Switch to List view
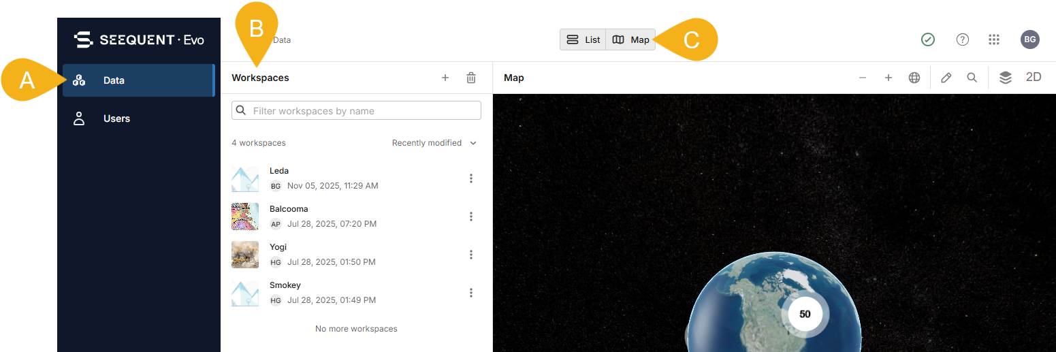The image size is (1056, 352). click(x=583, y=39)
